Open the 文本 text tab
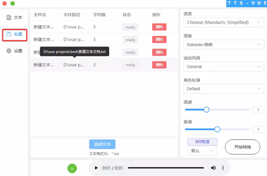Image resolution: width=267 pixels, height=176 pixels. click(x=14, y=17)
